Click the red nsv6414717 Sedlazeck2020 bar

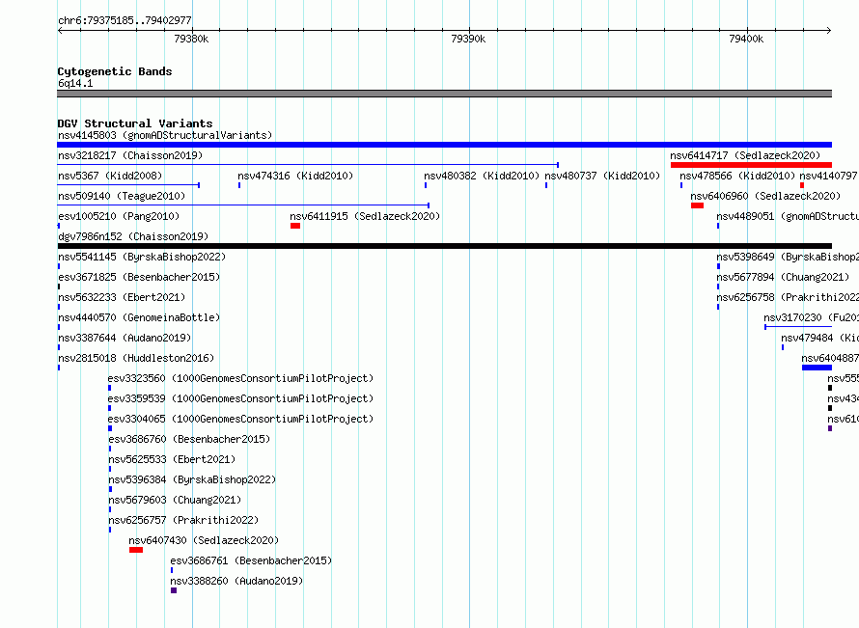coord(751,165)
